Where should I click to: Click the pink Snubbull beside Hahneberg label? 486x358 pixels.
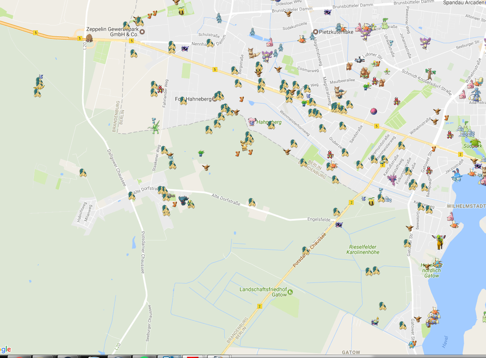point(252,121)
